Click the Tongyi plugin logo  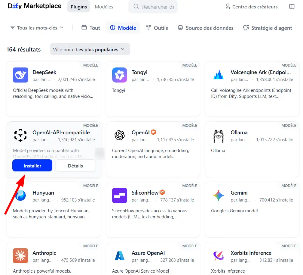tap(120, 75)
